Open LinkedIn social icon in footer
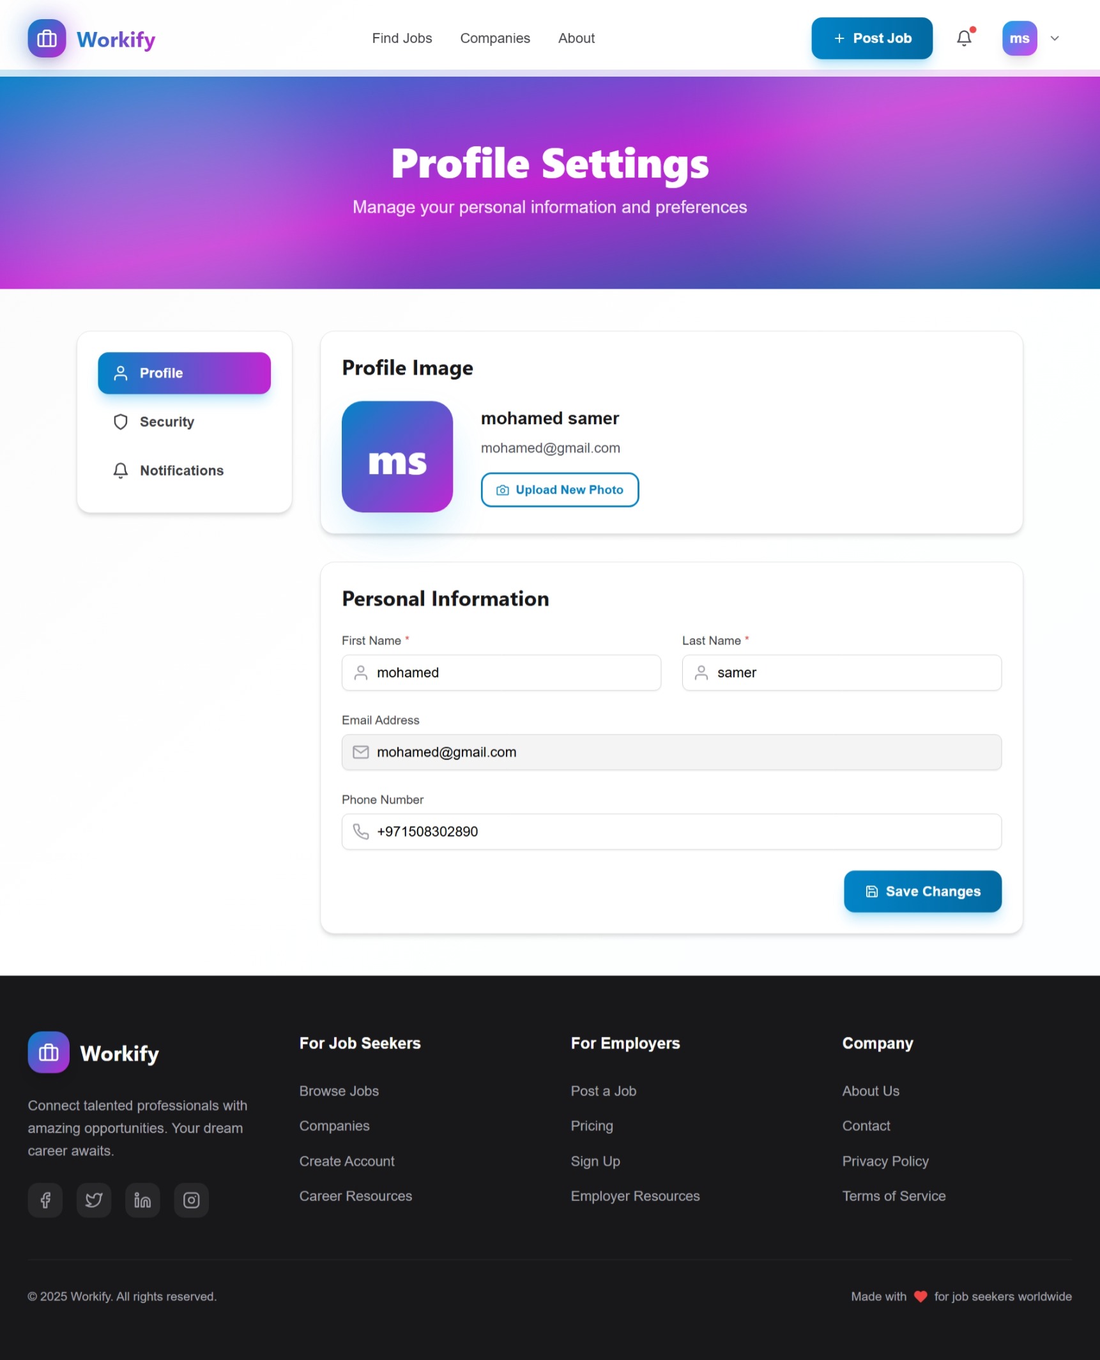 [x=142, y=1200]
